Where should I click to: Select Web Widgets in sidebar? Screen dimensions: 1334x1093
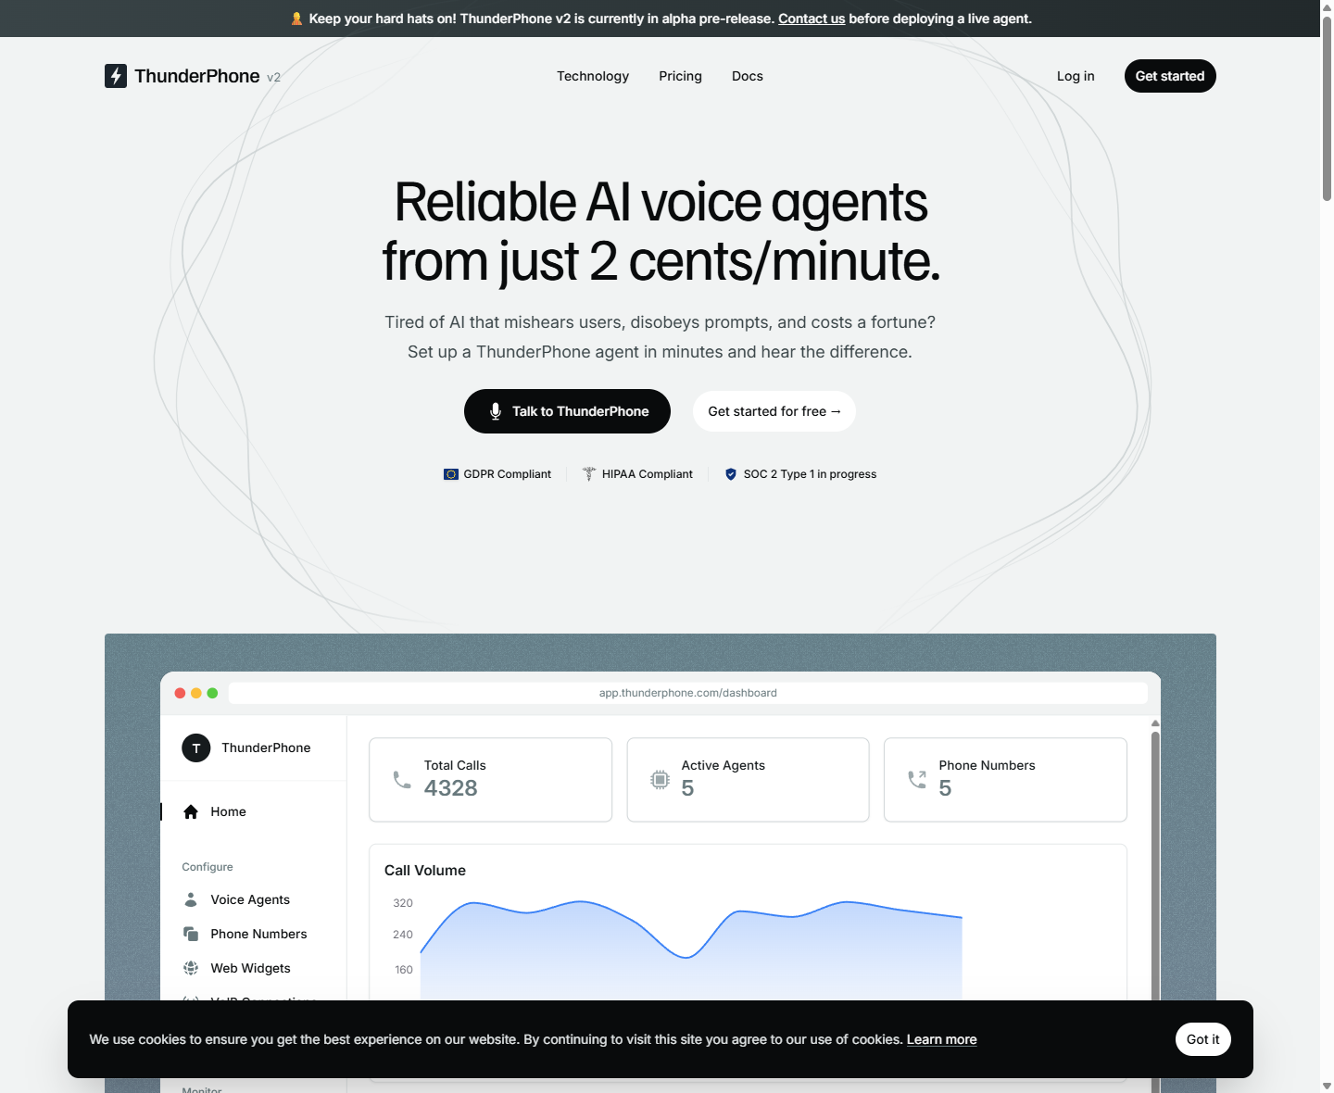click(x=254, y=968)
